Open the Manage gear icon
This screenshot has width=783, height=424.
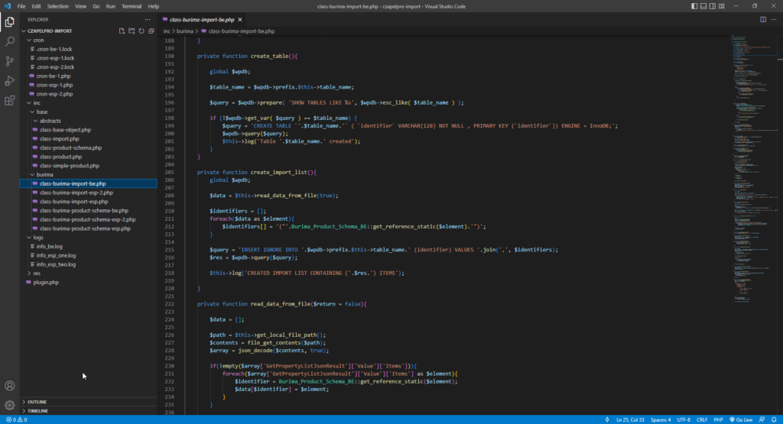pos(9,405)
